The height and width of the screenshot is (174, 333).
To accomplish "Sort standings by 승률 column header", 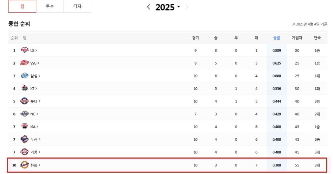I will (276, 38).
